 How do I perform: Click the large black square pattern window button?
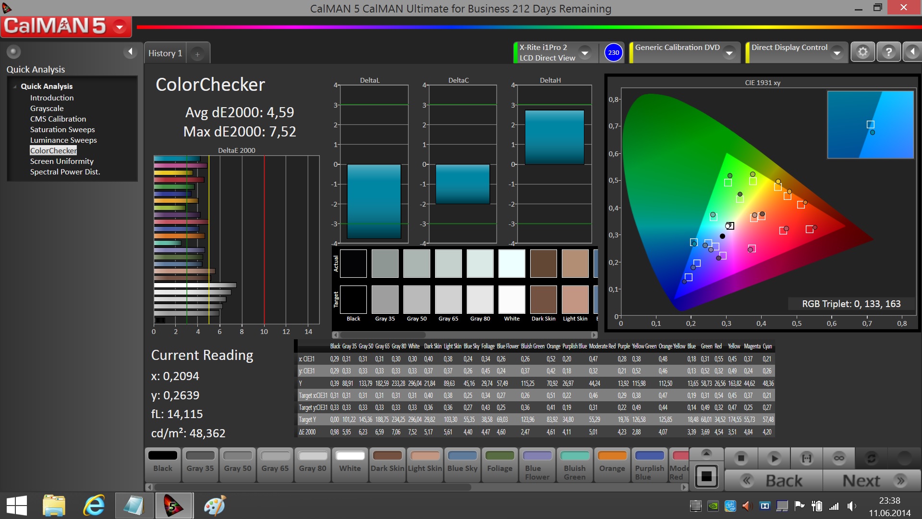[x=706, y=476]
